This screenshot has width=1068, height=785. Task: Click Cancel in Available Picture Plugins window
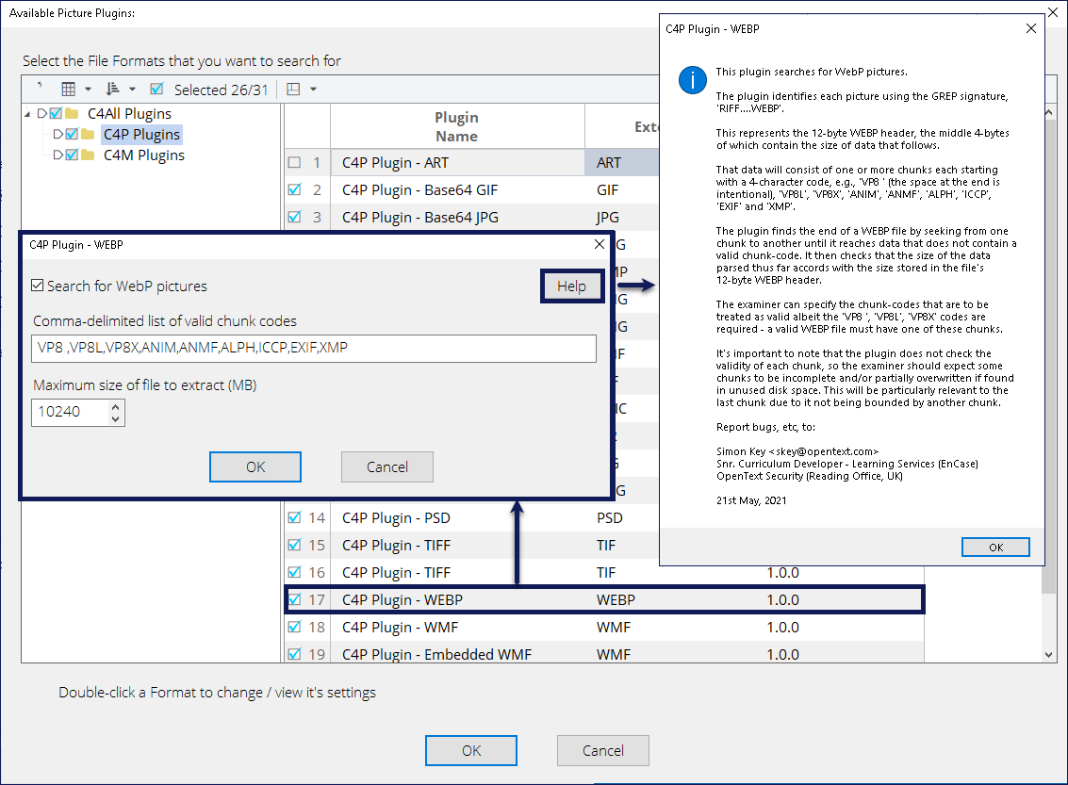click(x=602, y=750)
